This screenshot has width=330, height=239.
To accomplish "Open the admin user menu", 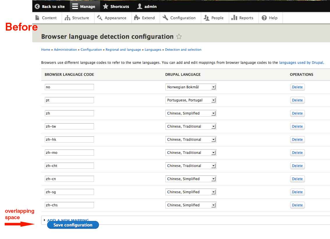I will (147, 6).
